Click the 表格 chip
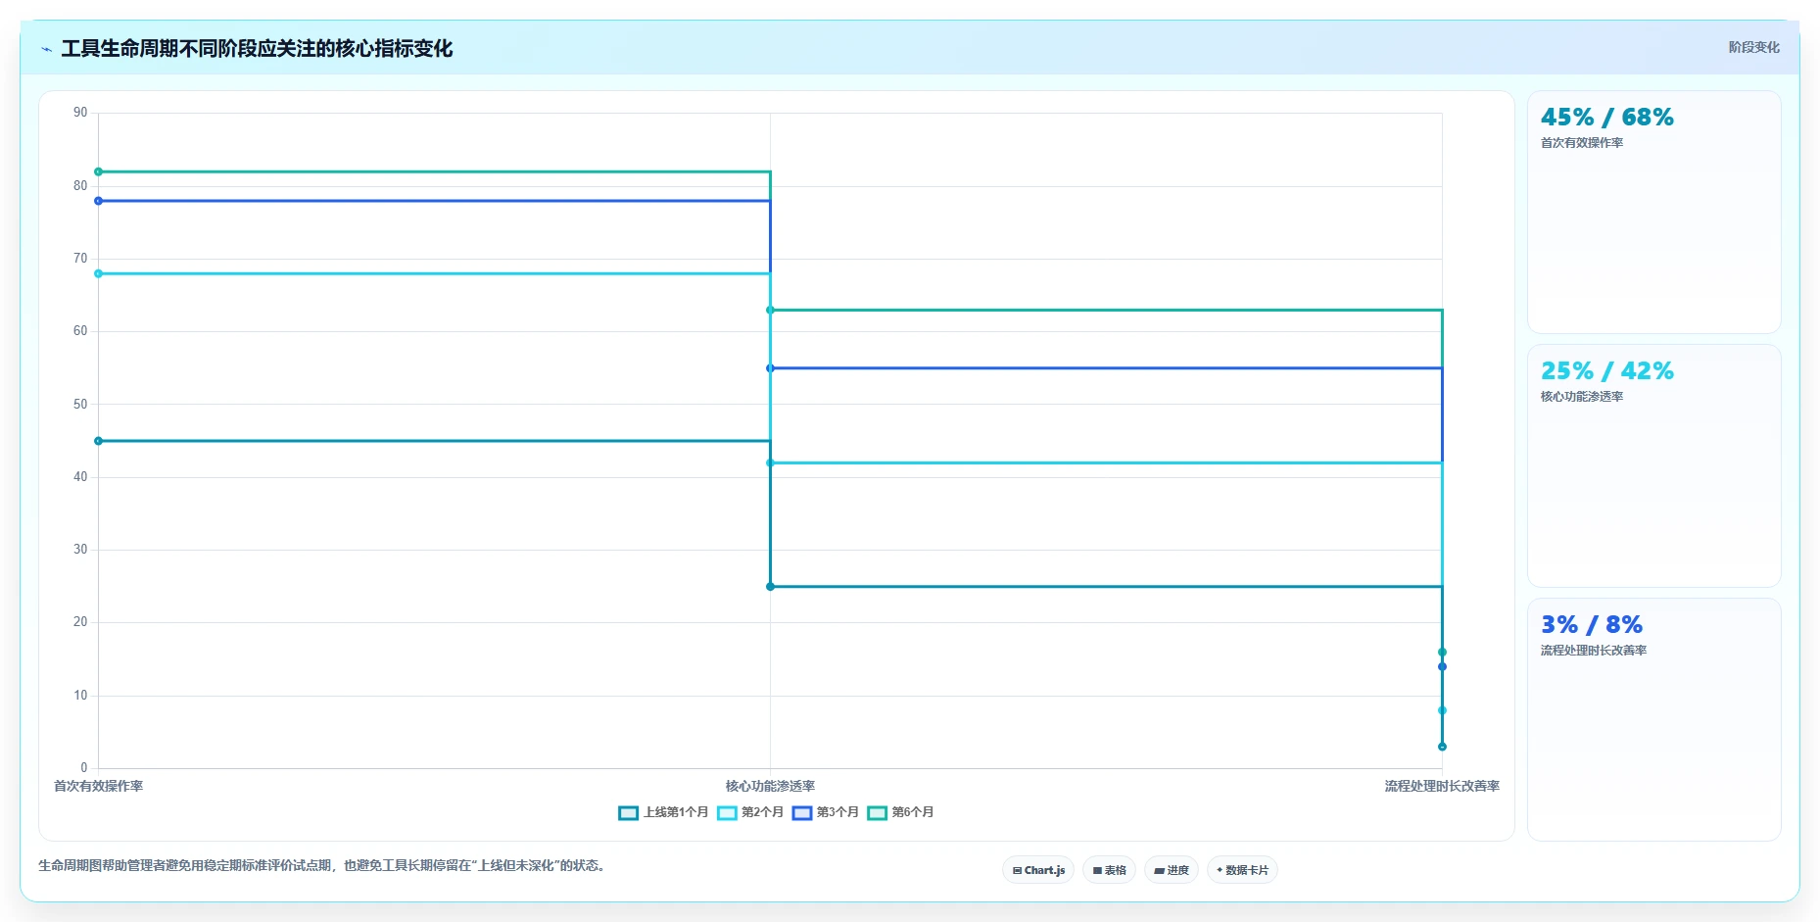The height and width of the screenshot is (922, 1820). 1109,870
